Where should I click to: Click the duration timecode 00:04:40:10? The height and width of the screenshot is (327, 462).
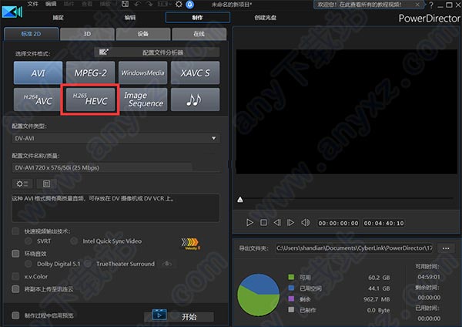click(x=383, y=223)
